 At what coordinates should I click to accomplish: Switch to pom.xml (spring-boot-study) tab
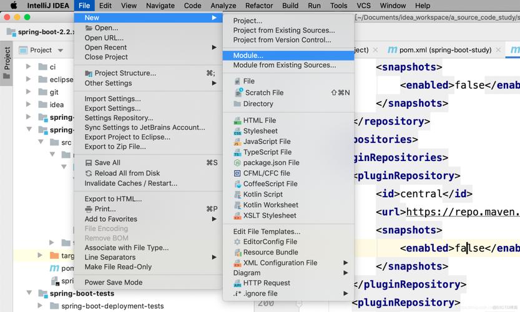point(445,50)
